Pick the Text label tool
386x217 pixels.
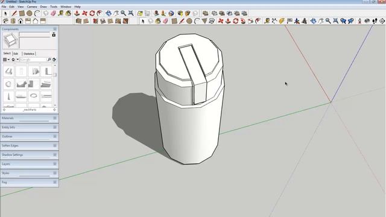289,21
